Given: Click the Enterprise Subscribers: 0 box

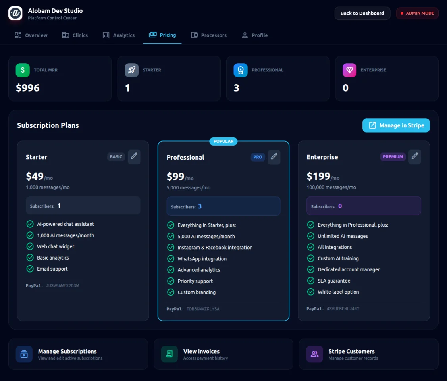Looking at the screenshot, I should (364, 206).
